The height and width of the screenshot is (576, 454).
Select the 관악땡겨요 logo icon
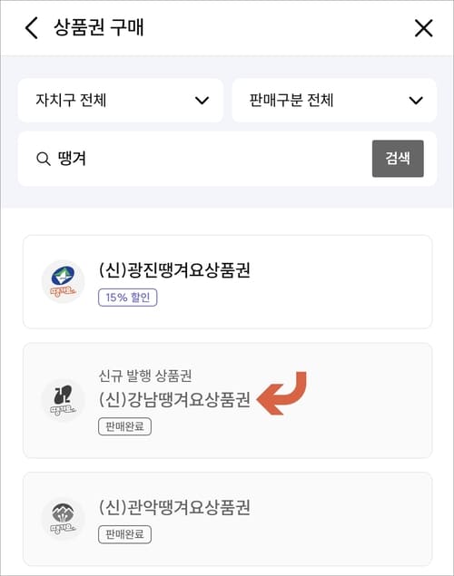click(64, 519)
